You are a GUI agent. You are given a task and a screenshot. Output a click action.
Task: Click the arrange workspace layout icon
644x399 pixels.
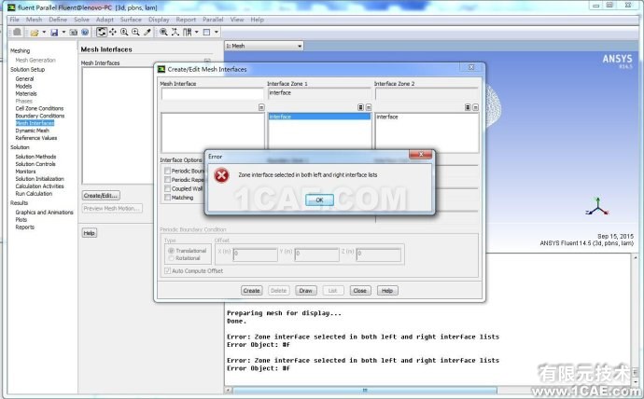tap(188, 32)
